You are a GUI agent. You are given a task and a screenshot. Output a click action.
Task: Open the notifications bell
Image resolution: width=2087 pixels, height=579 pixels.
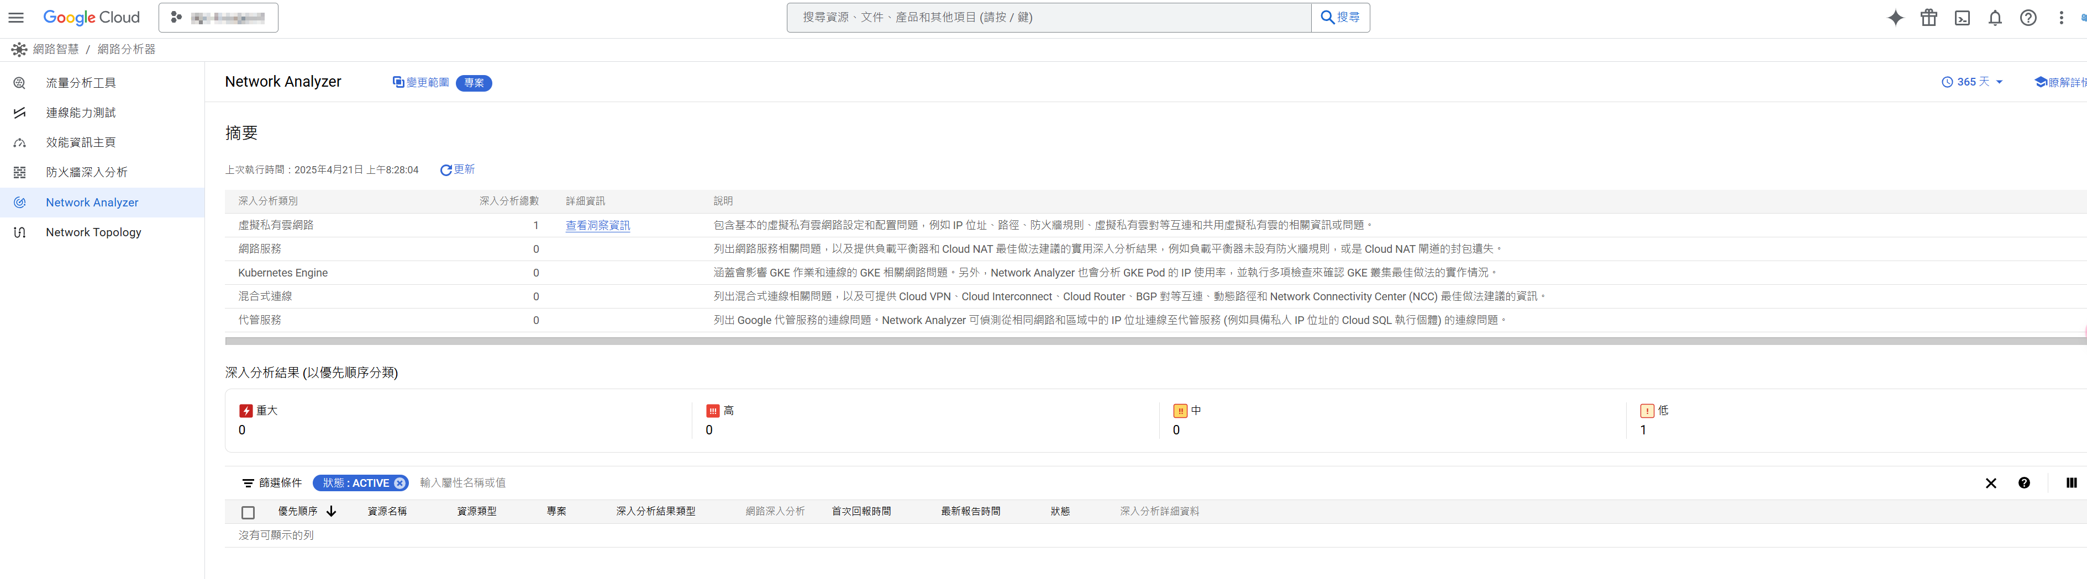tap(1995, 18)
